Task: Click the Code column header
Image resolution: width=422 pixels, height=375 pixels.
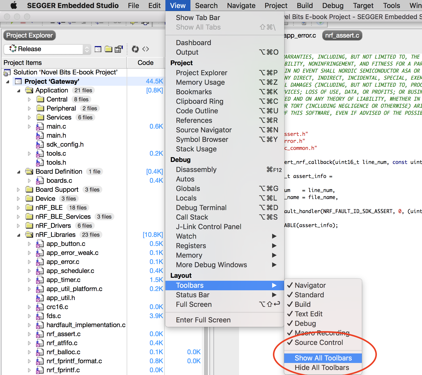Action: [145, 63]
